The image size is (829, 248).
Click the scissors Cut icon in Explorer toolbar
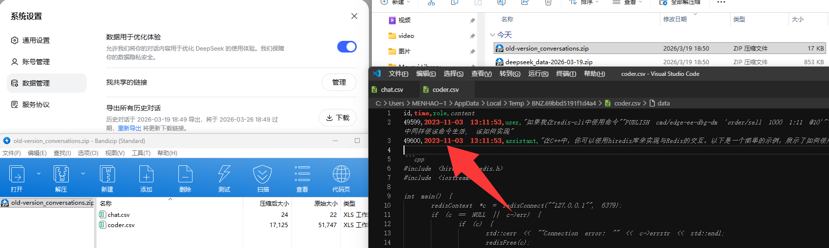coord(431,2)
